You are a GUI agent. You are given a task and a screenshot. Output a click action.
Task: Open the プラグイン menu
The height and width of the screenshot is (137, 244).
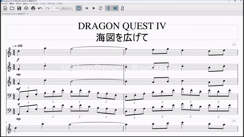click(x=51, y=4)
